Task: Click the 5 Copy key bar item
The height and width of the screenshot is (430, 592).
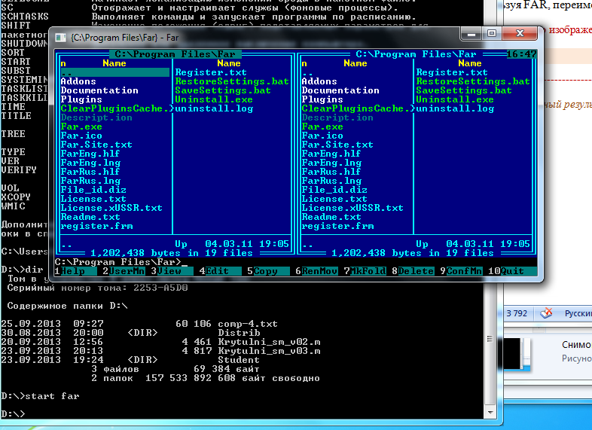Action: (268, 271)
